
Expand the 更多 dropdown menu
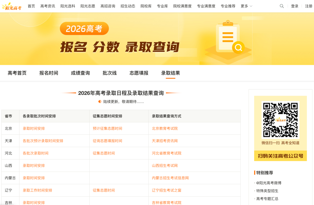(246, 6)
